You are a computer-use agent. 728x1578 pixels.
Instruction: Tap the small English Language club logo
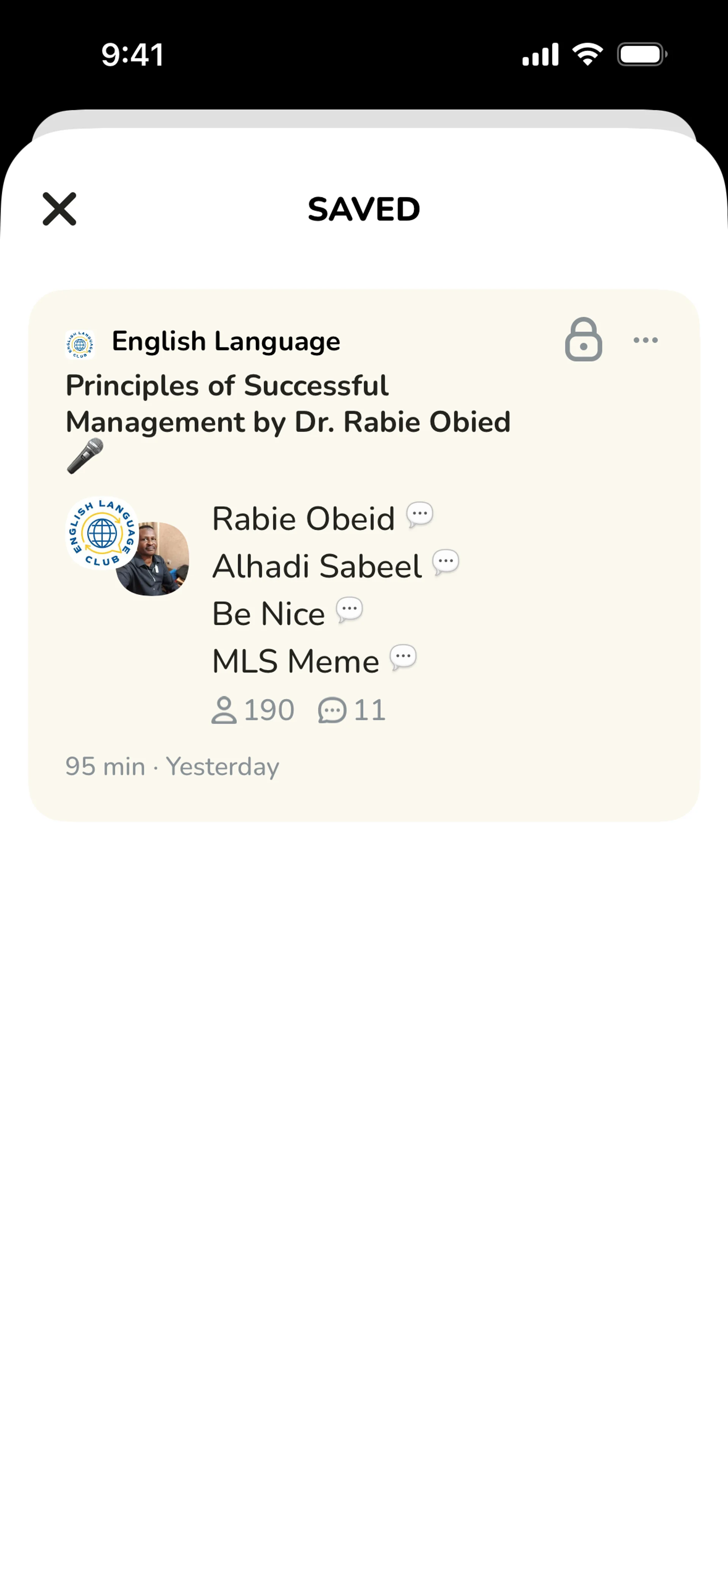pos(80,344)
